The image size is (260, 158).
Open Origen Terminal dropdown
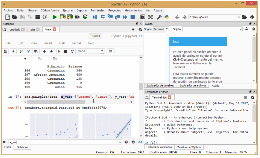(161, 29)
